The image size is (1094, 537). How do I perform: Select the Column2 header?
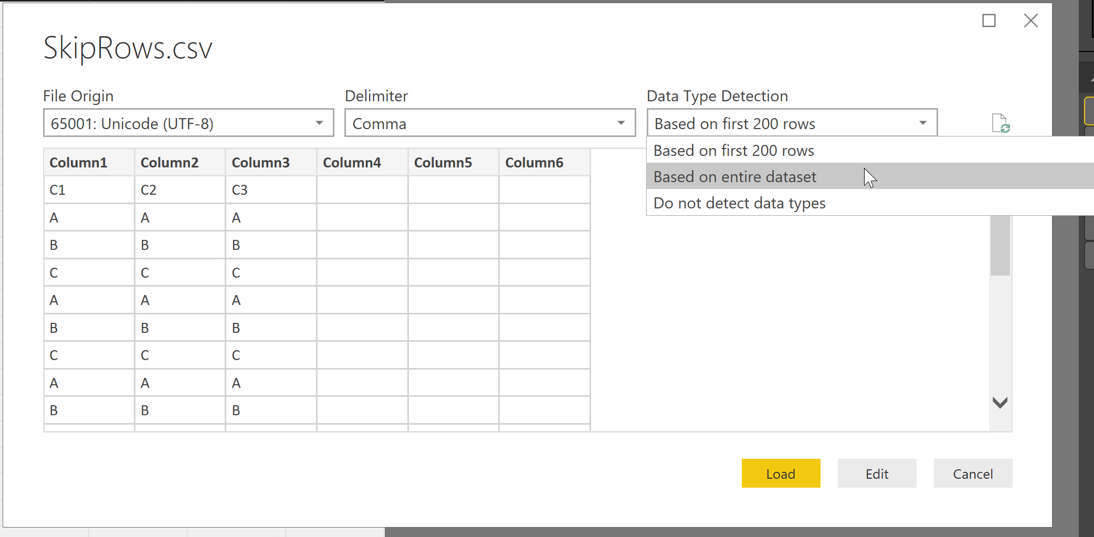[180, 162]
